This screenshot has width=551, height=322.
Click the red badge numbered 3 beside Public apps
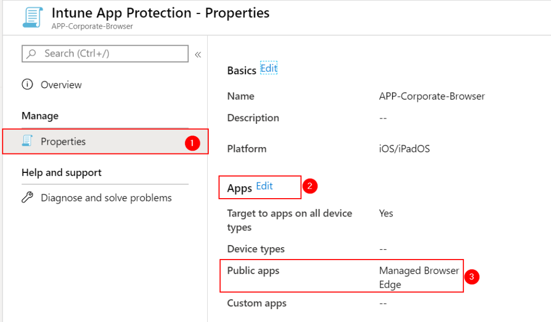[x=472, y=276]
